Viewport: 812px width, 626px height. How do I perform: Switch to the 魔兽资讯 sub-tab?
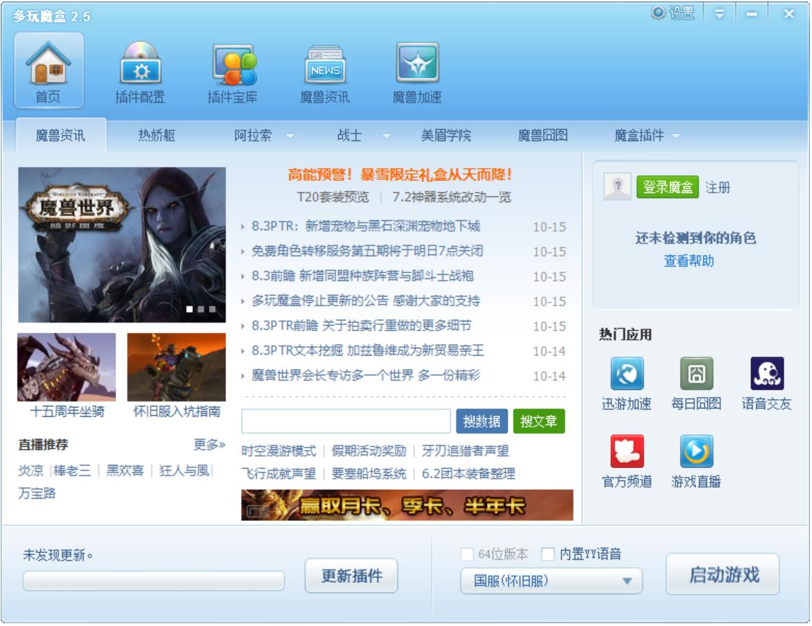(x=61, y=135)
